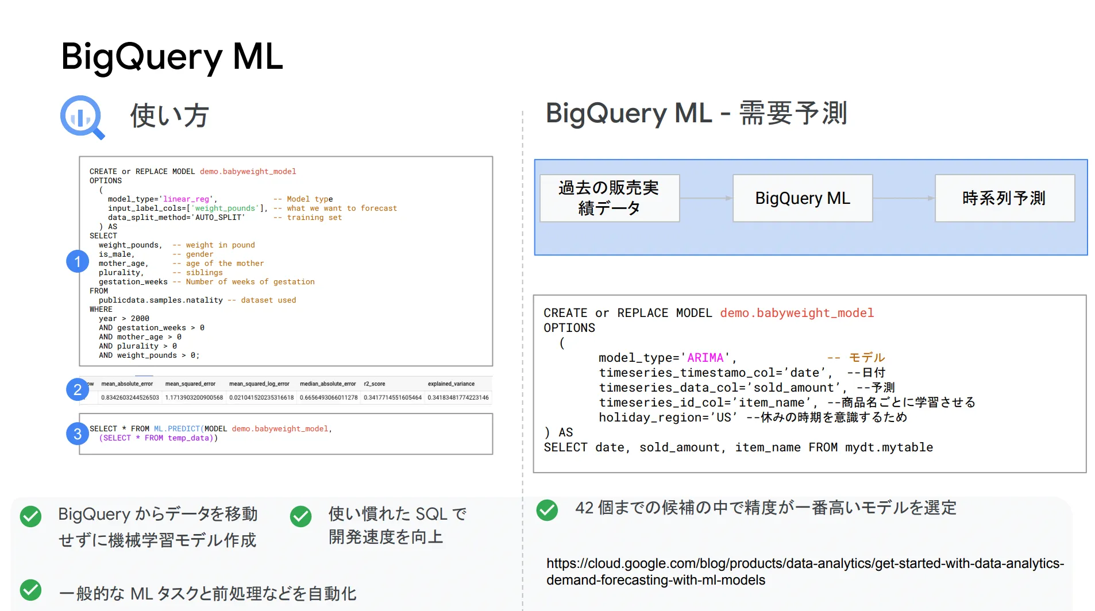Click the 'r2_score' column header
This screenshot has width=1095, height=611.
click(x=375, y=384)
